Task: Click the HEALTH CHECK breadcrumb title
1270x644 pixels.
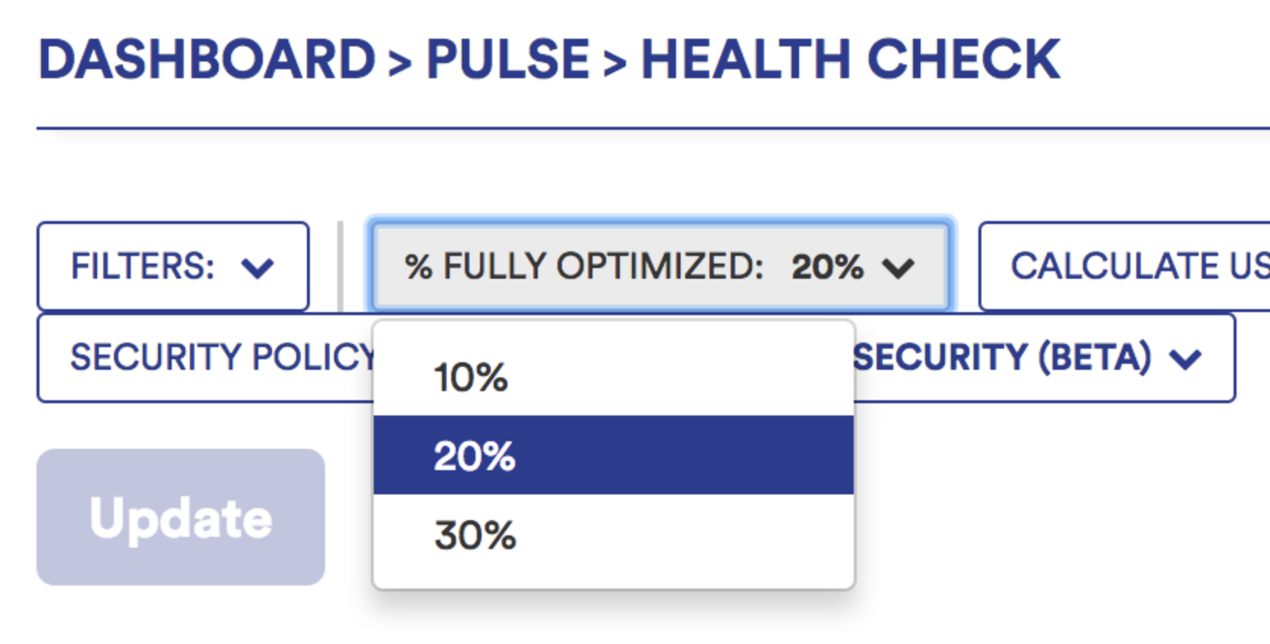Action: (851, 59)
